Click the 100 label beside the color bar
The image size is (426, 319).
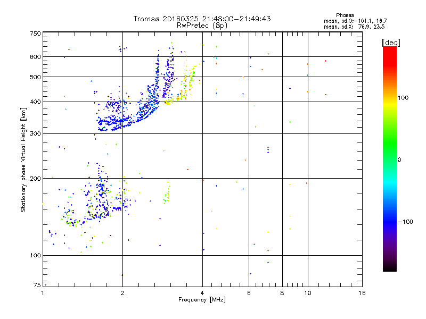tap(403, 98)
